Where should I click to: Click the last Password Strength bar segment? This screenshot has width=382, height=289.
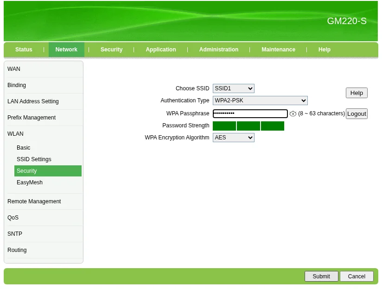(x=273, y=126)
